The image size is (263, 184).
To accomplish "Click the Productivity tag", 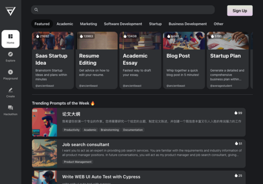I will tap(72, 130).
